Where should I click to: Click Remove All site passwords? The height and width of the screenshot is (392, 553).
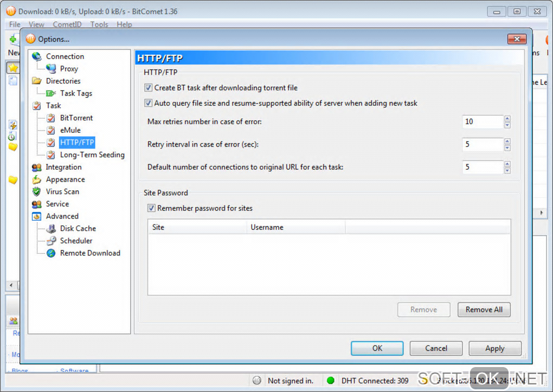[x=484, y=310]
